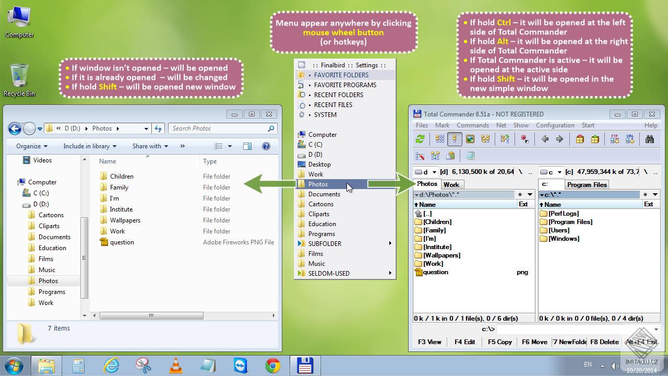Image resolution: width=668 pixels, height=376 pixels.
Task: Select the question png file in Explorer
Action: (x=122, y=242)
